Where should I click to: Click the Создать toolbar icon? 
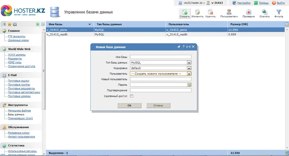click(x=185, y=13)
